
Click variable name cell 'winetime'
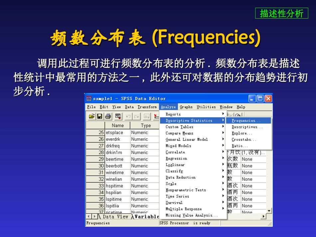[117, 173]
